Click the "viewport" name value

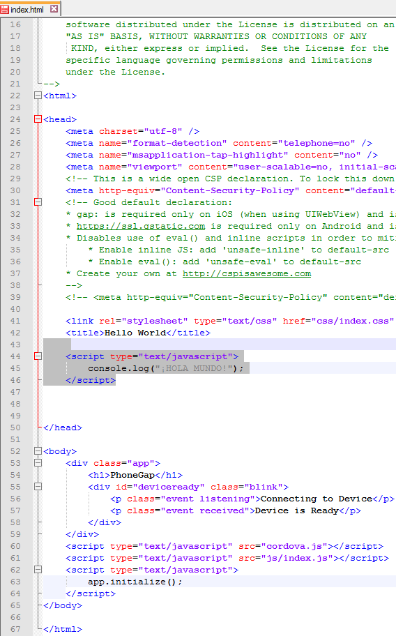tap(155, 167)
